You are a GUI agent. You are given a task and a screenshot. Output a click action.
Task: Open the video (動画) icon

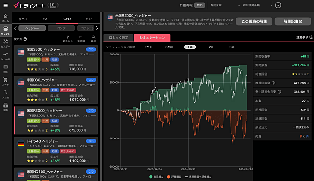click(6, 107)
